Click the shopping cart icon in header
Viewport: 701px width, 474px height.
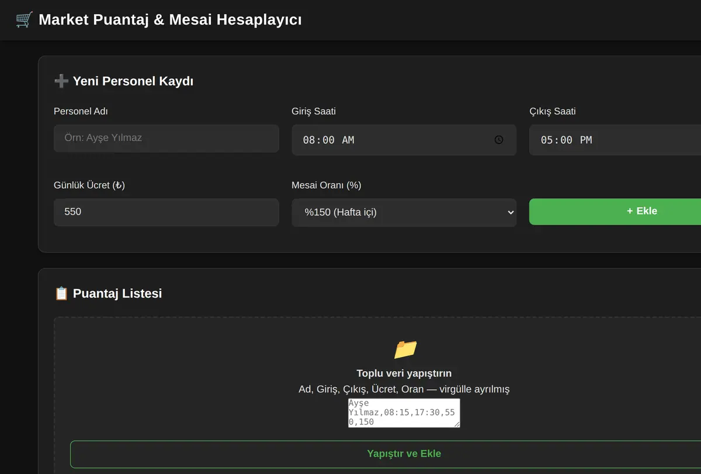pyautogui.click(x=24, y=20)
